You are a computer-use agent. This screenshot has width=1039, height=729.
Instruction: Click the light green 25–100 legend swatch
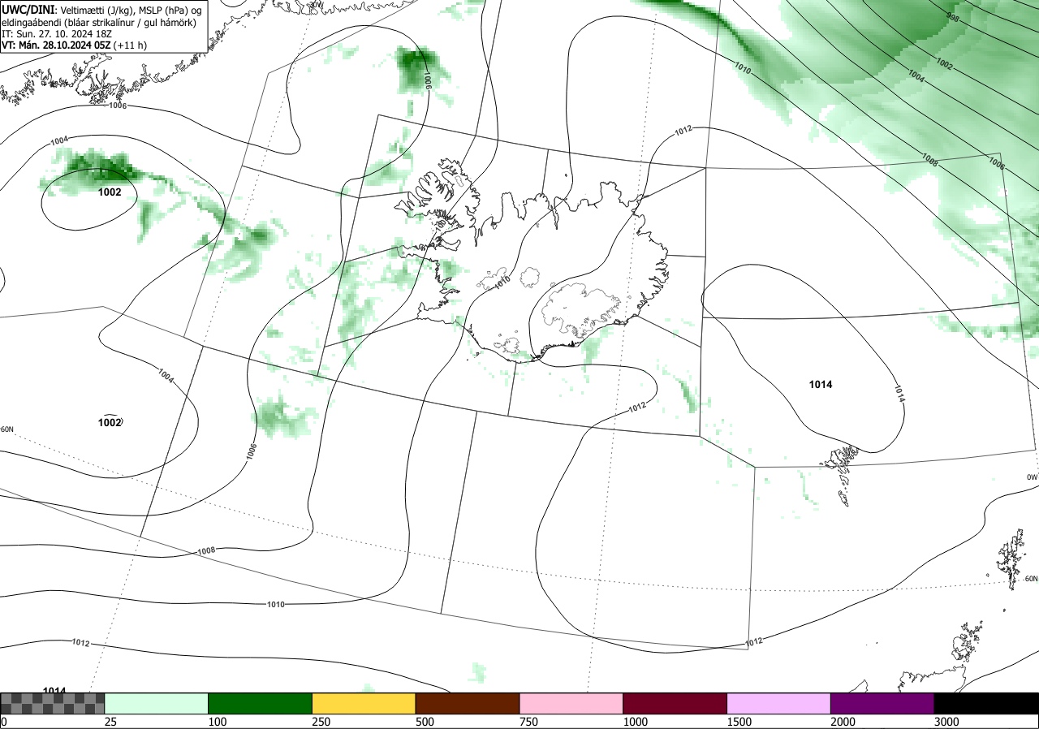pos(157,703)
